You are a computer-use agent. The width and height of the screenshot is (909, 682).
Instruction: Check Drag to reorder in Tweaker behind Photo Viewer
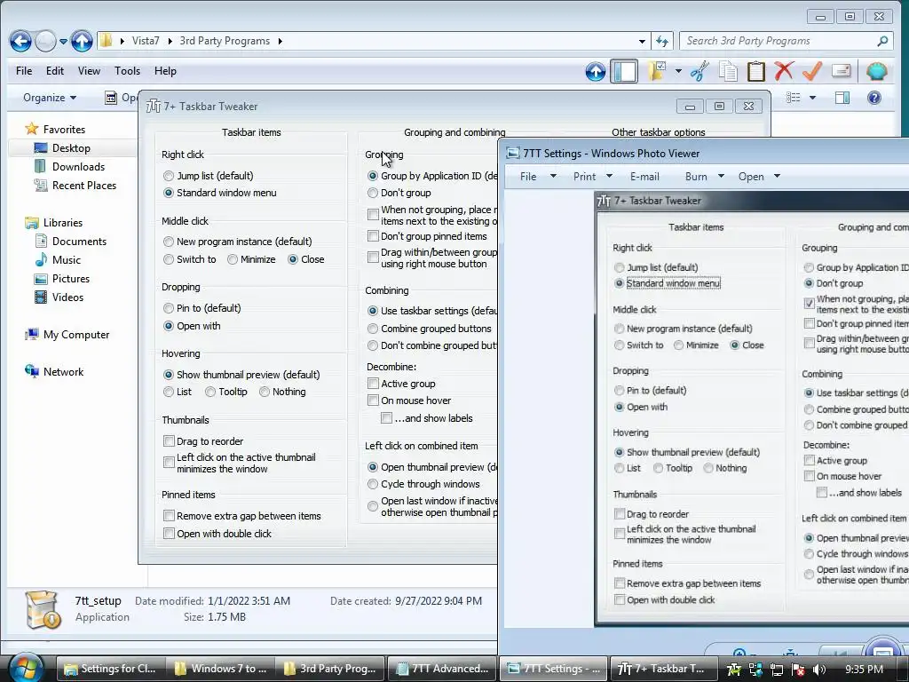click(x=169, y=441)
